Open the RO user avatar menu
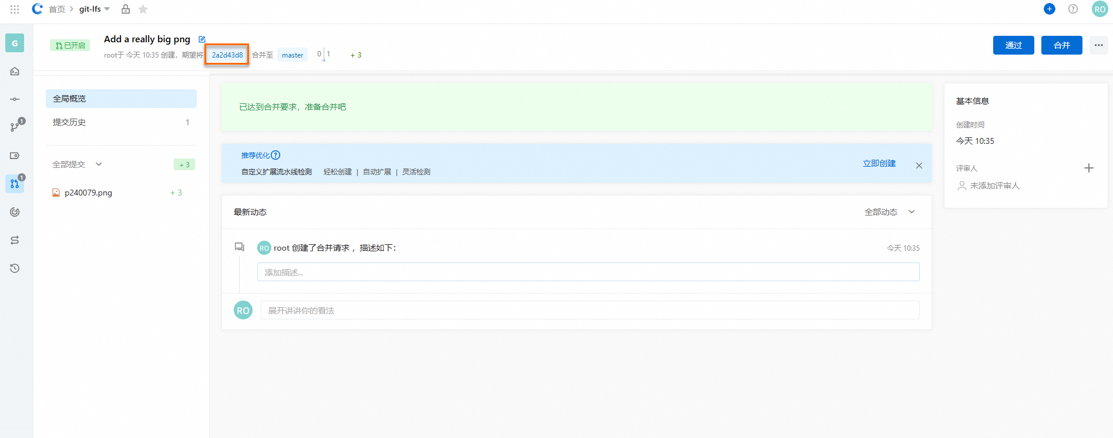 tap(1099, 9)
